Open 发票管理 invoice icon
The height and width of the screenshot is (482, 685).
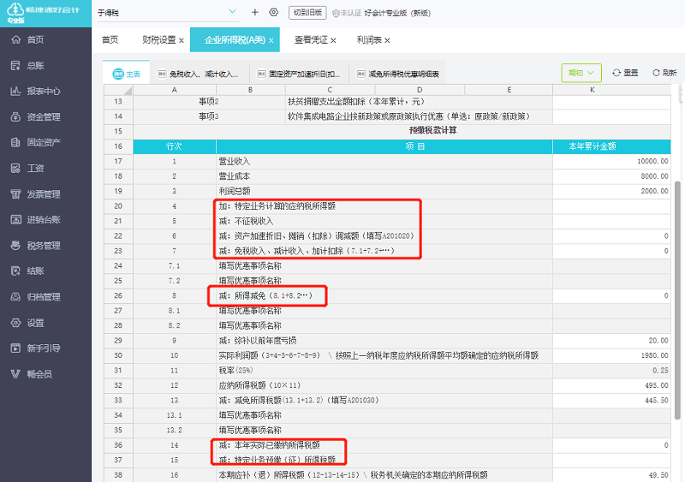coord(15,194)
